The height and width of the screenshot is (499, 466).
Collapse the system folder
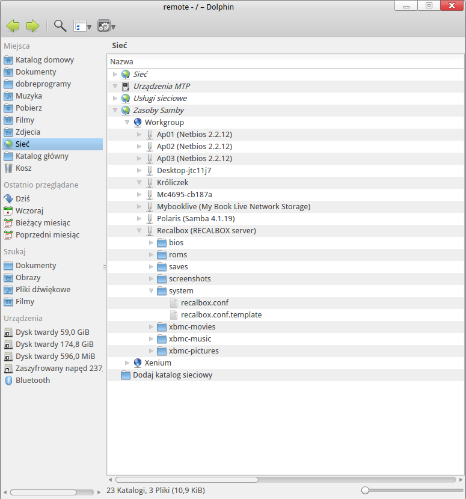point(151,291)
